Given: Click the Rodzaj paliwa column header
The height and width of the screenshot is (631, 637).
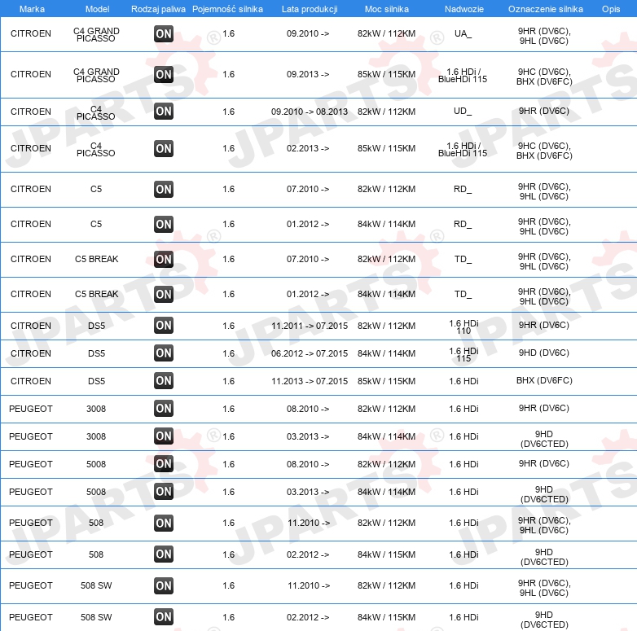Looking at the screenshot, I should [158, 9].
